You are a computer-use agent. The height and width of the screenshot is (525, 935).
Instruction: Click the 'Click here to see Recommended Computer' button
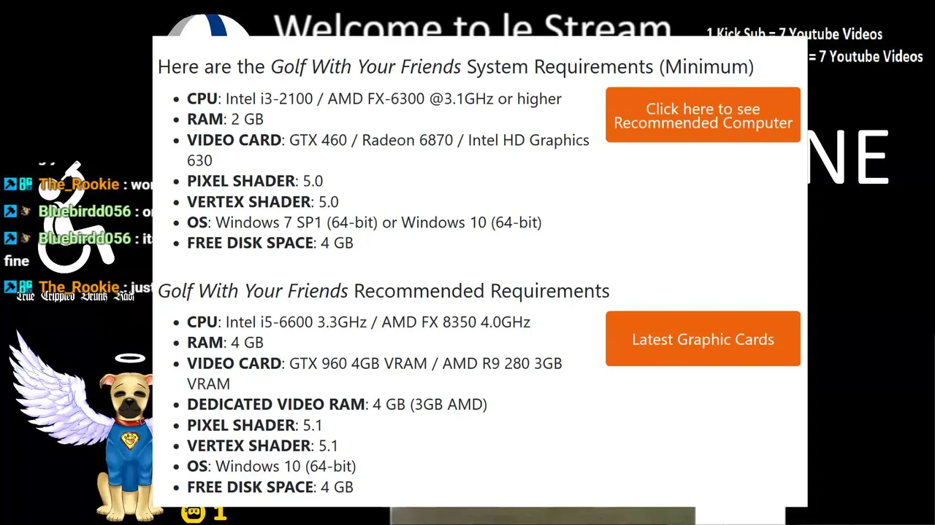point(703,115)
